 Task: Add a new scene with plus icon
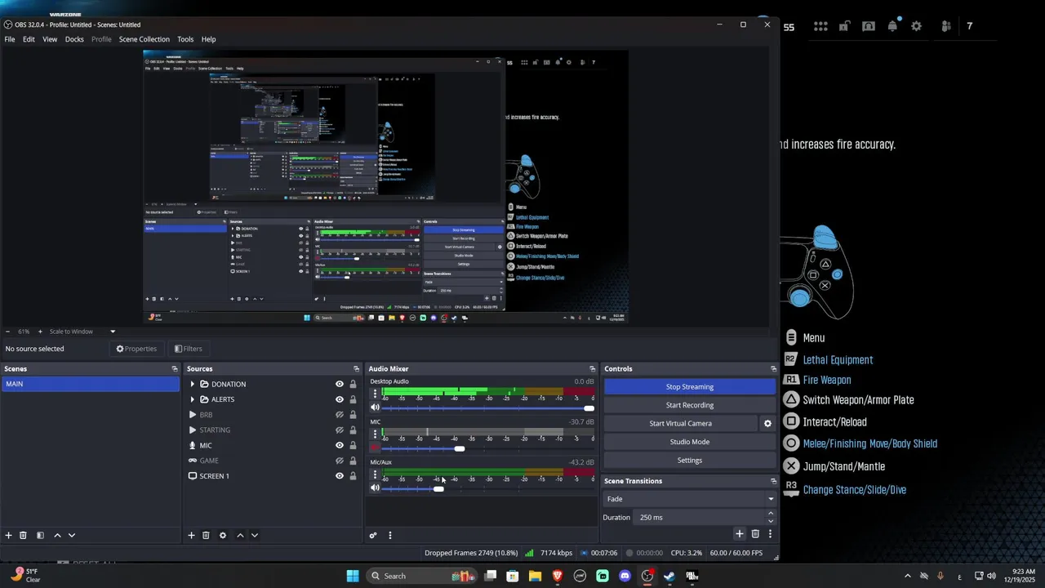9,535
